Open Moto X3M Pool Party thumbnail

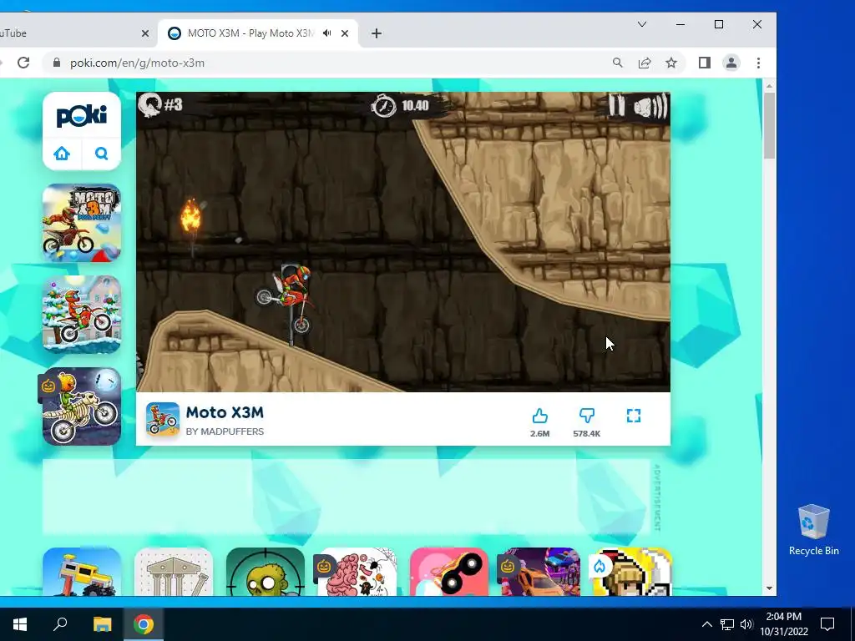(x=82, y=223)
